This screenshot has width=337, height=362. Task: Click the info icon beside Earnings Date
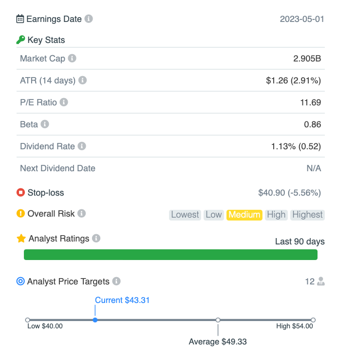click(89, 19)
